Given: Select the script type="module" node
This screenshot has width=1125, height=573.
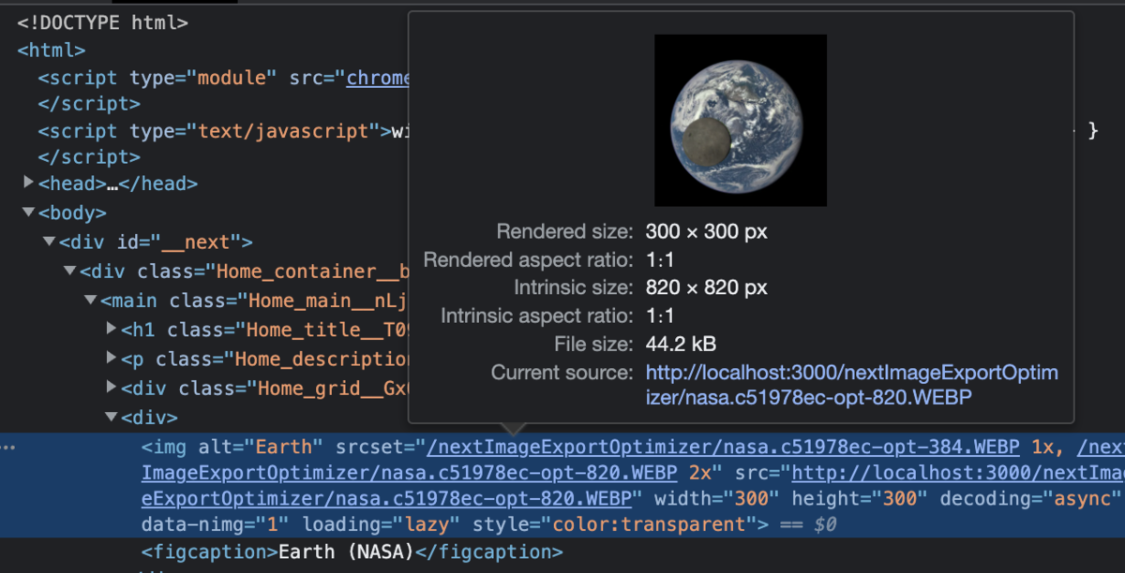Looking at the screenshot, I should [223, 78].
